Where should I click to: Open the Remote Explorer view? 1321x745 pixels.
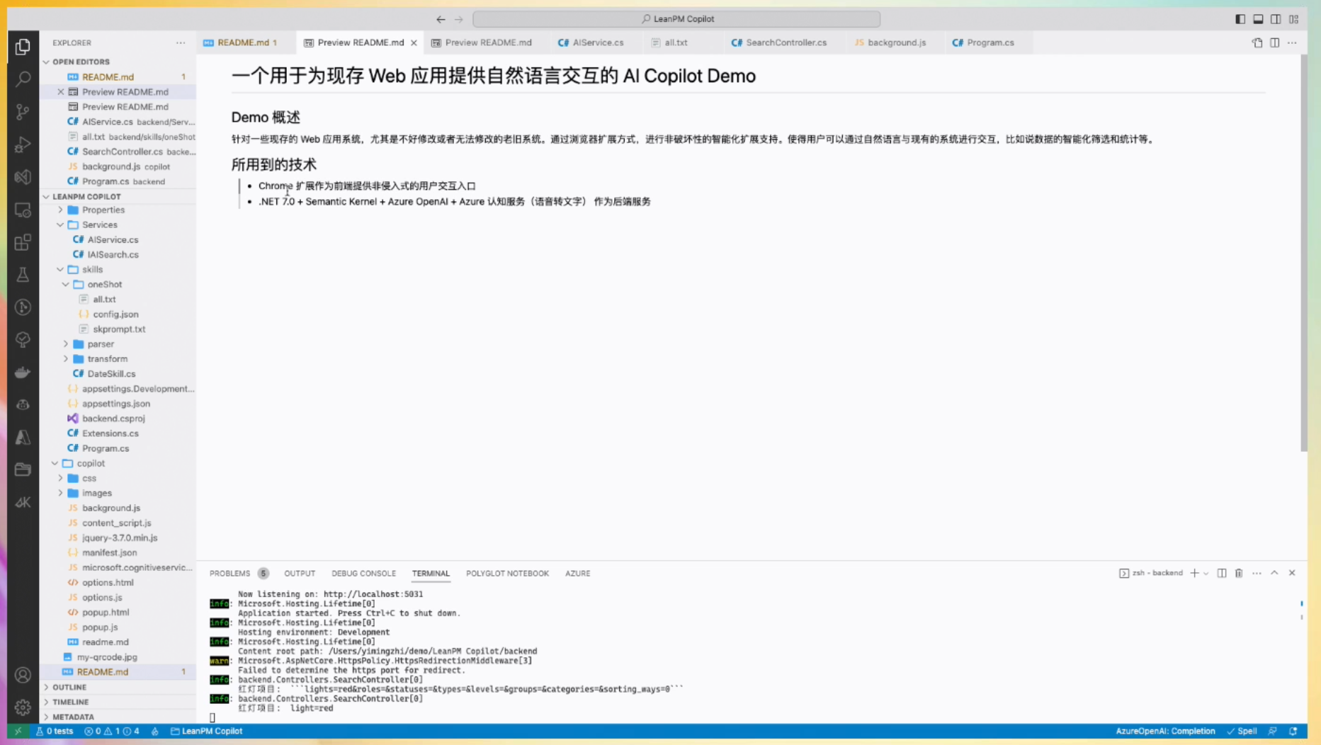[23, 210]
